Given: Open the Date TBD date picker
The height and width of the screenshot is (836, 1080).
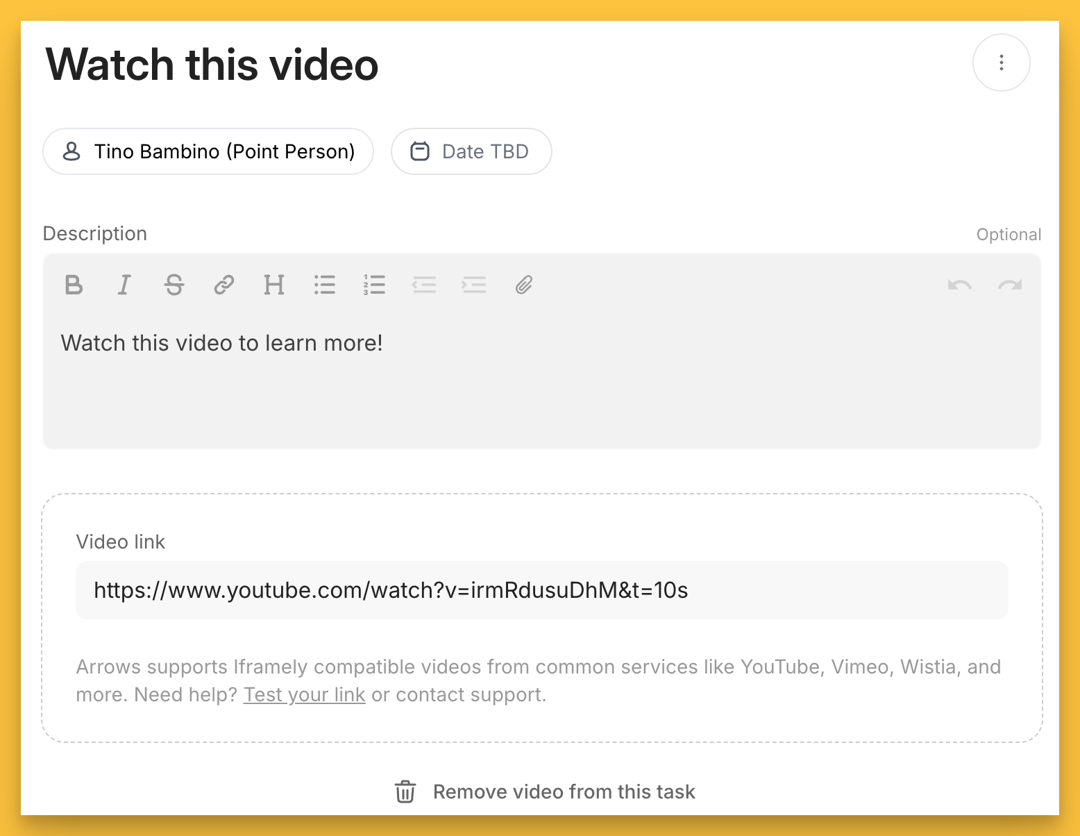Looking at the screenshot, I should [x=471, y=151].
